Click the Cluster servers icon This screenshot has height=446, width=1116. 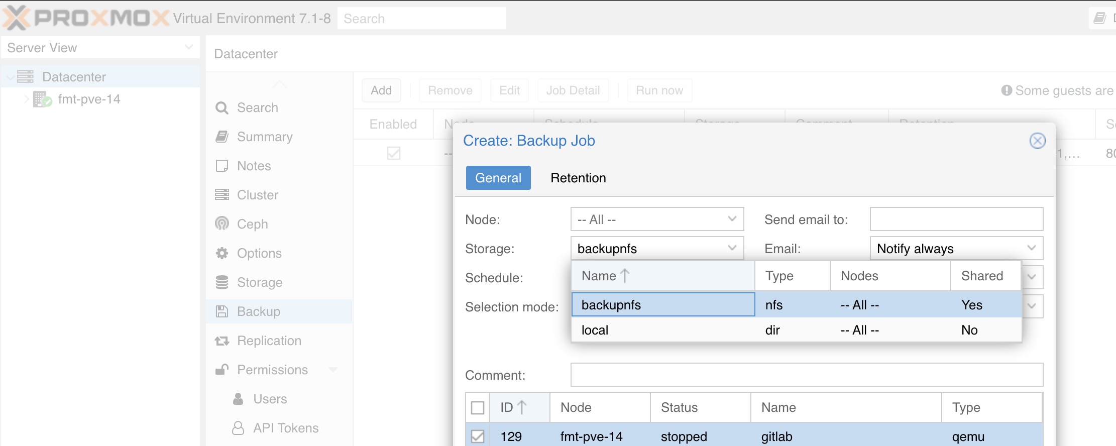pos(221,195)
